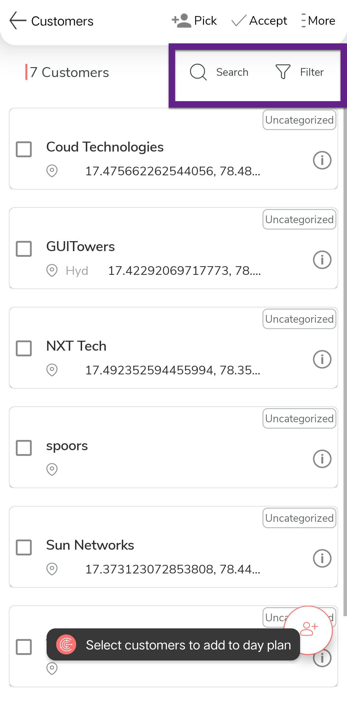Tick the GUITowers checkbox
347x708 pixels.
(x=24, y=249)
